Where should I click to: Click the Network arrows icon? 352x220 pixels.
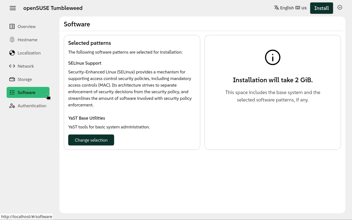[12, 66]
